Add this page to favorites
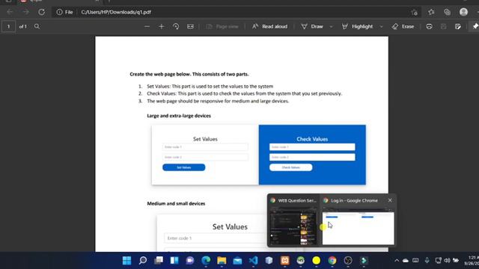This screenshot has width=479, height=269. [414, 12]
